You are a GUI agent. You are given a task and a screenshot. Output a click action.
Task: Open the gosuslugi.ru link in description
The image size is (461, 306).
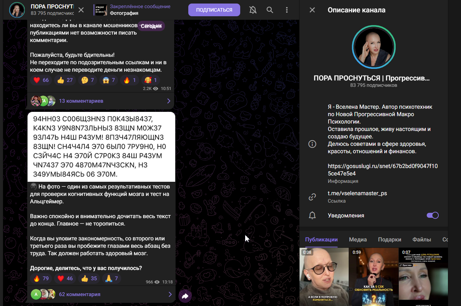pyautogui.click(x=383, y=169)
